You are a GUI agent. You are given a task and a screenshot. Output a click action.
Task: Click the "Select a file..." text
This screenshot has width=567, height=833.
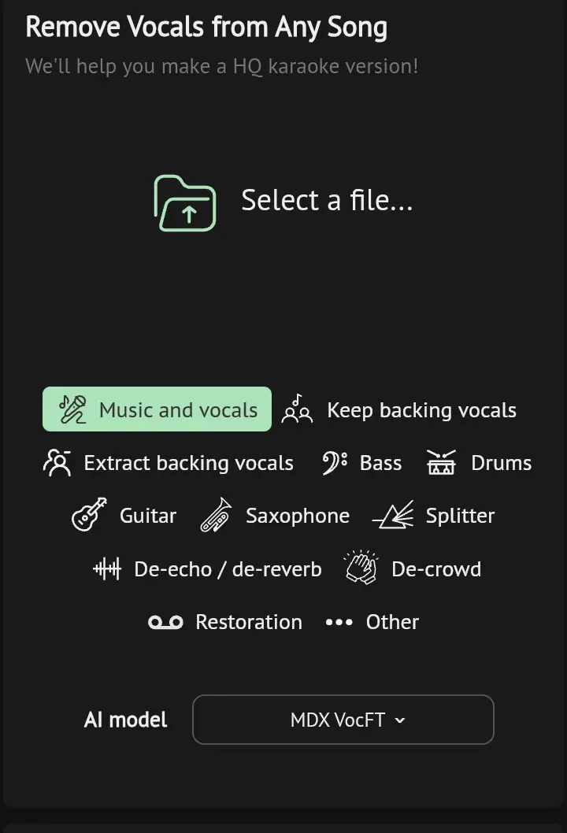click(327, 200)
